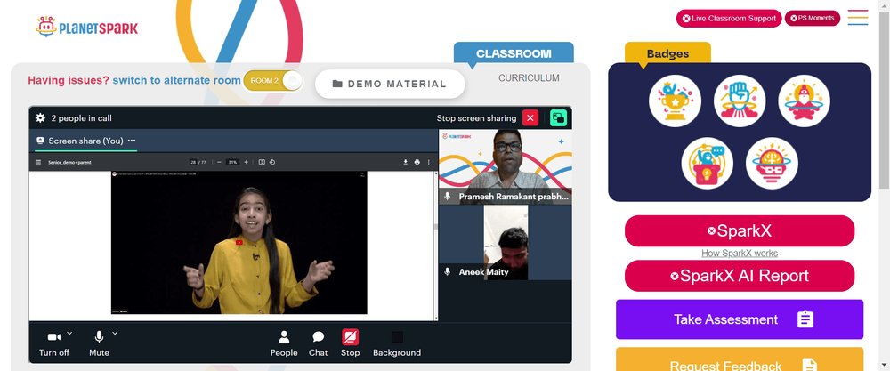Open the Chat panel
Screen dimensions: 890x371
318,343
